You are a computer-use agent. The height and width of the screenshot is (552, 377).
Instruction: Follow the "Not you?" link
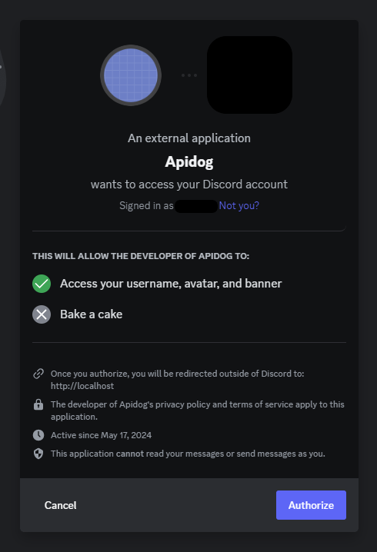coord(239,205)
